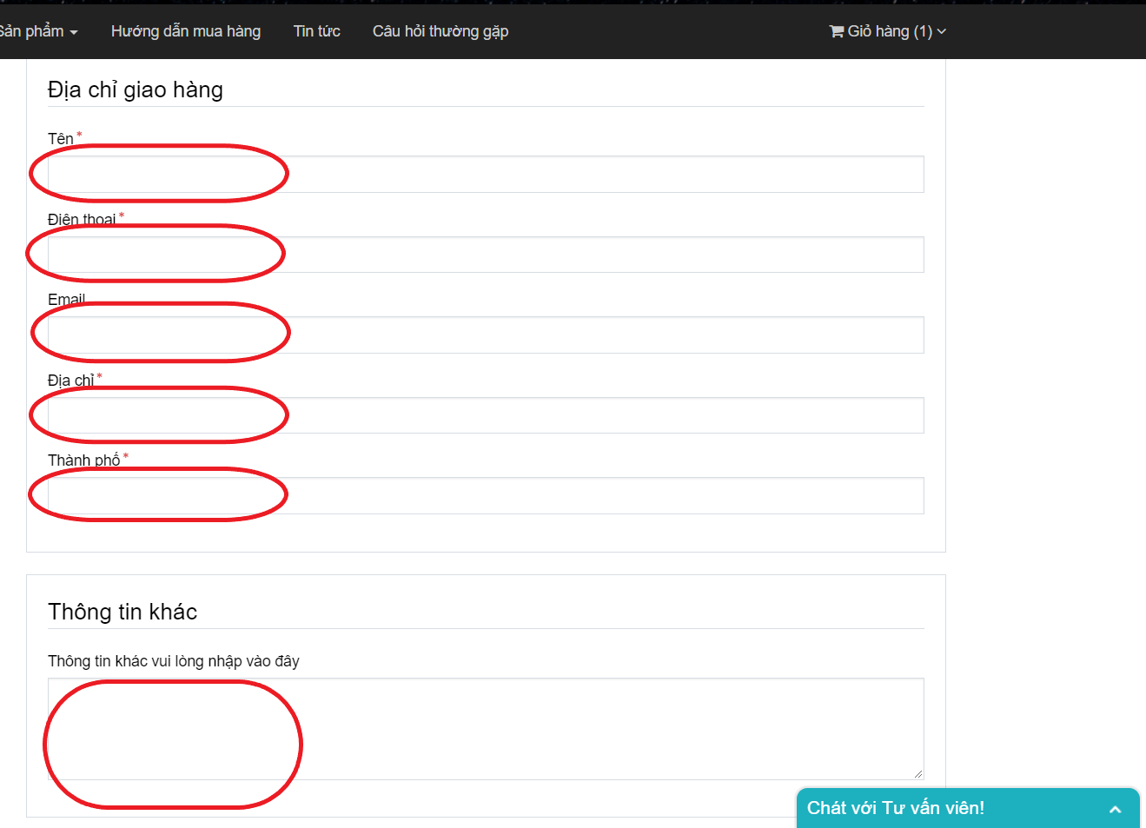Focus the Tên input field
This screenshot has height=828, width=1146.
click(486, 174)
